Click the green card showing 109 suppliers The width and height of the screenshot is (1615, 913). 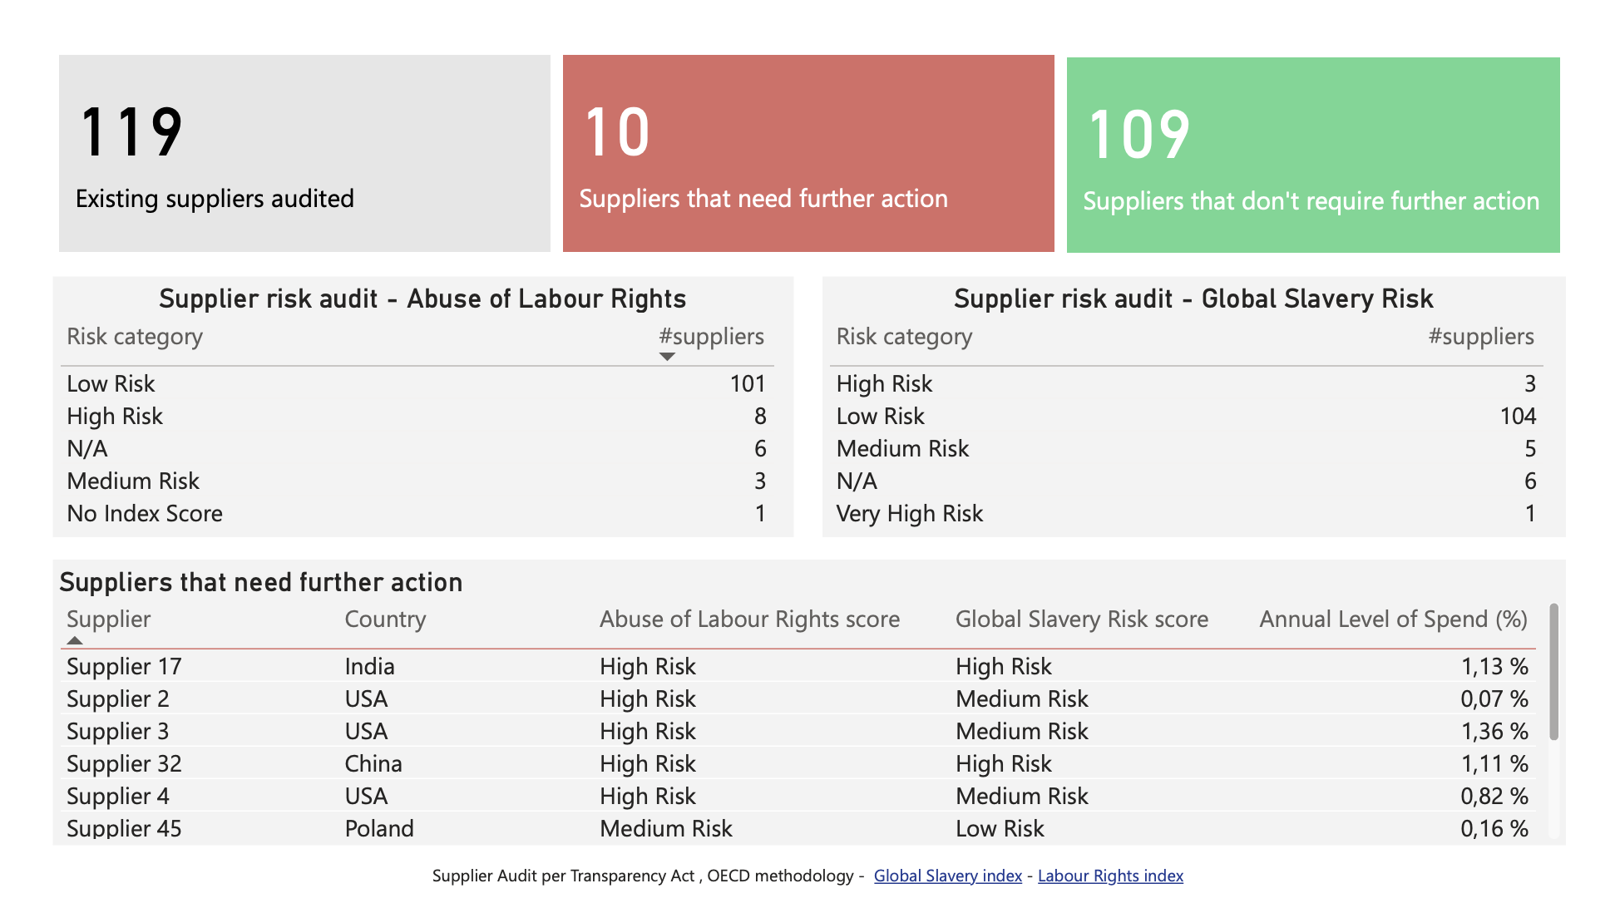coord(1313,155)
